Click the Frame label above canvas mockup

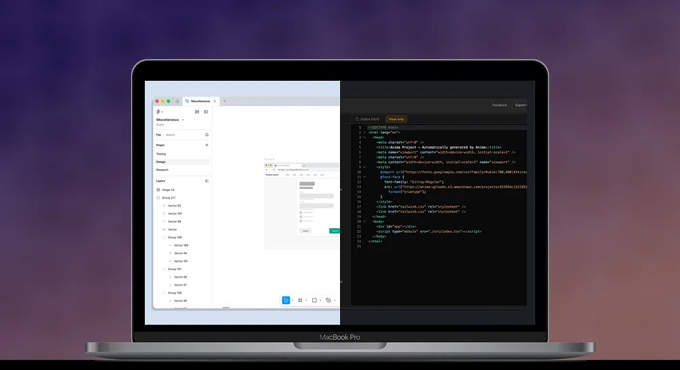[x=269, y=160]
